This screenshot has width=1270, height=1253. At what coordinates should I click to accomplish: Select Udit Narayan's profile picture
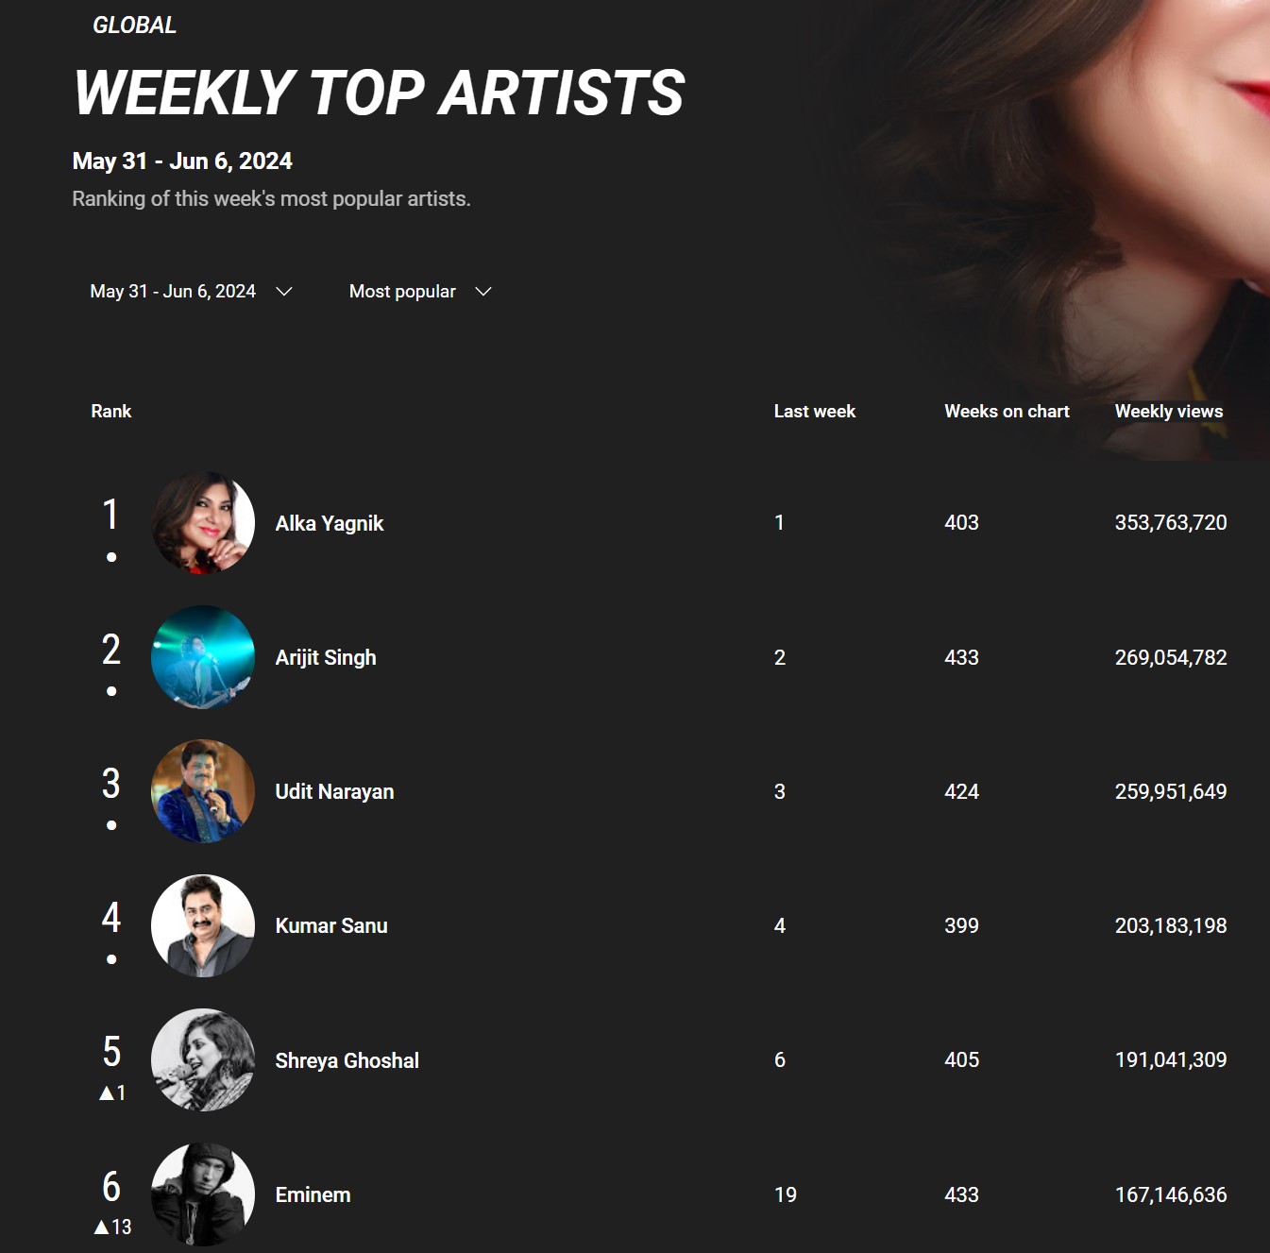[x=203, y=791]
